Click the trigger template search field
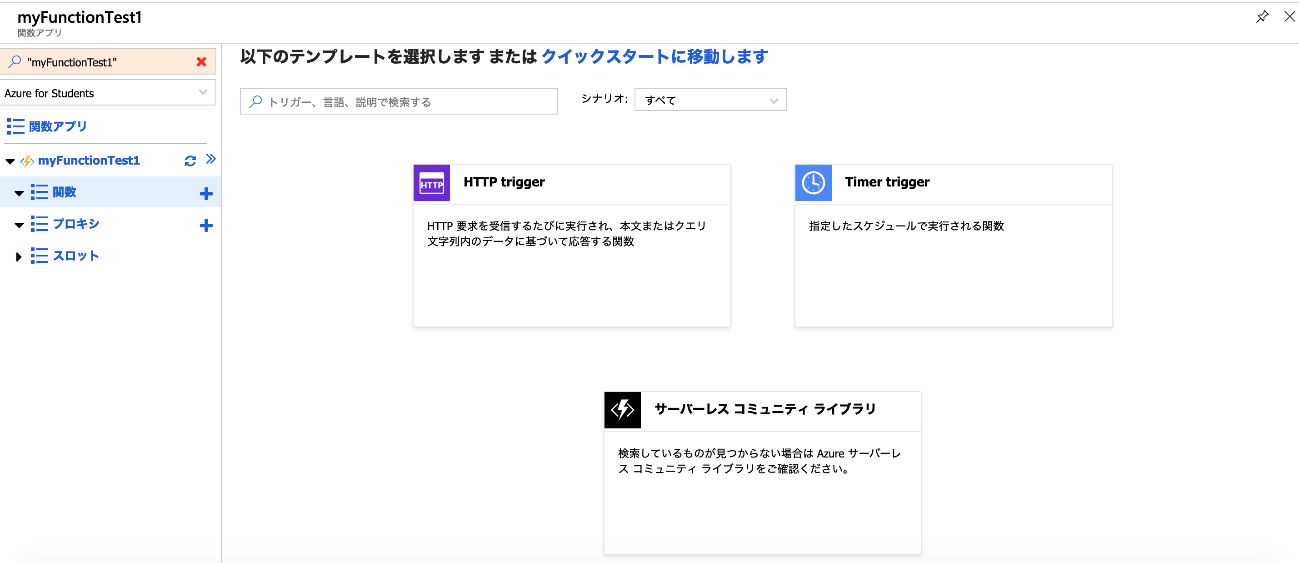Viewport: 1299px width, 563px height. tap(398, 102)
